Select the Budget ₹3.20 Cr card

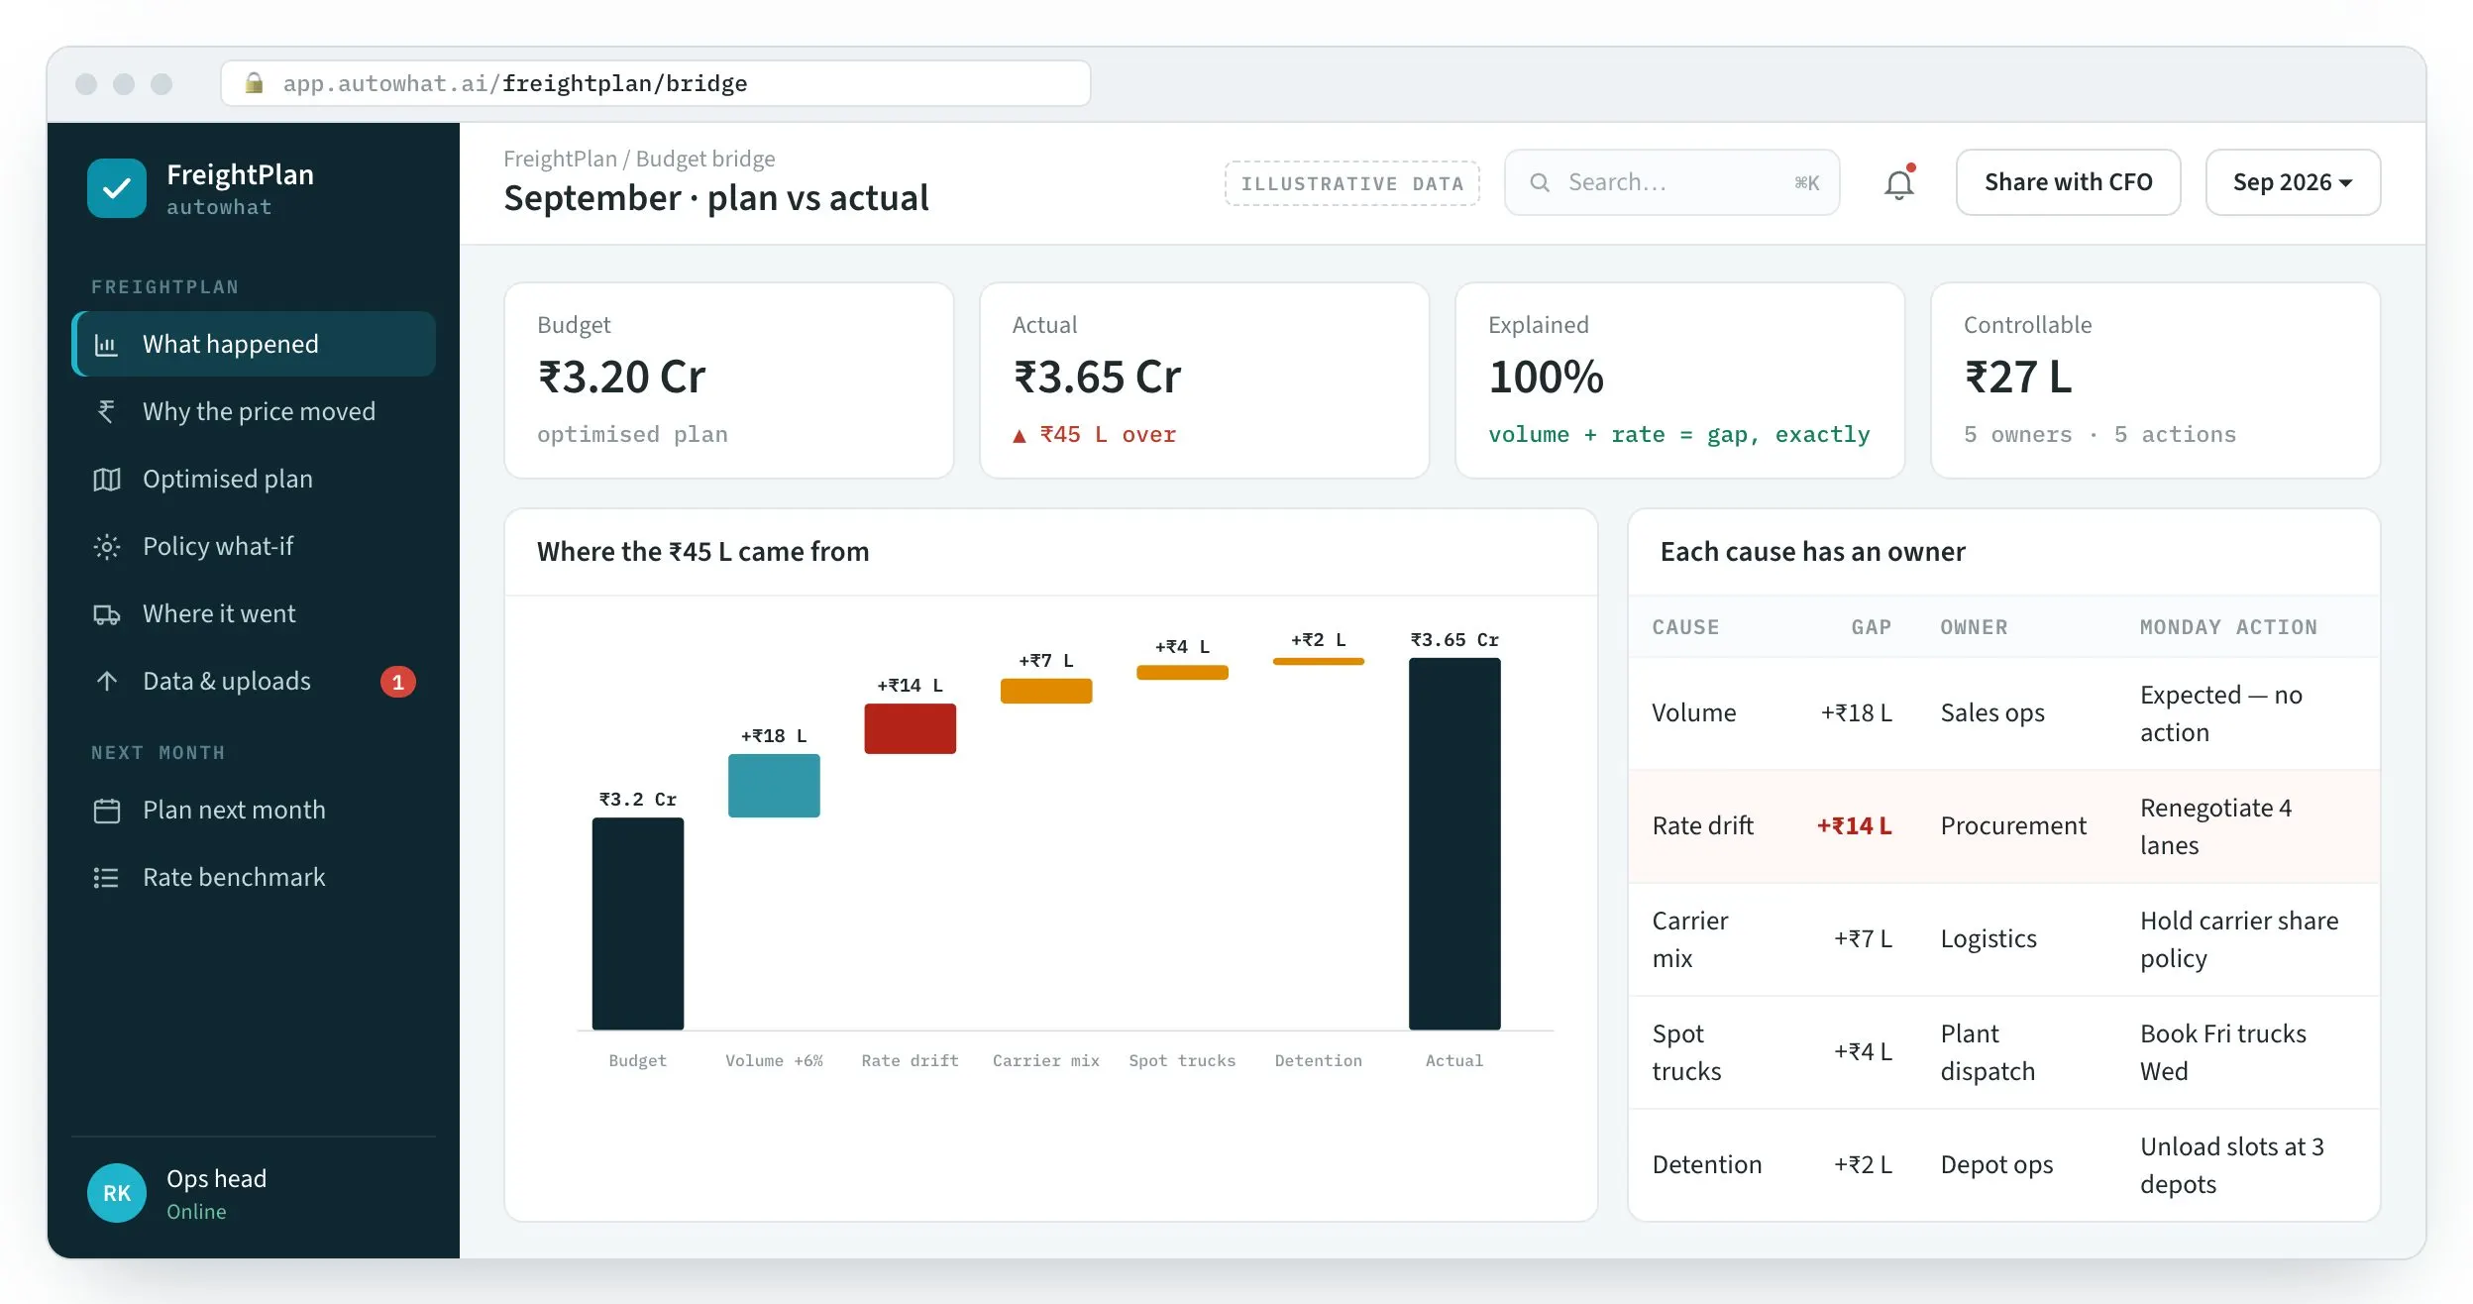(728, 380)
